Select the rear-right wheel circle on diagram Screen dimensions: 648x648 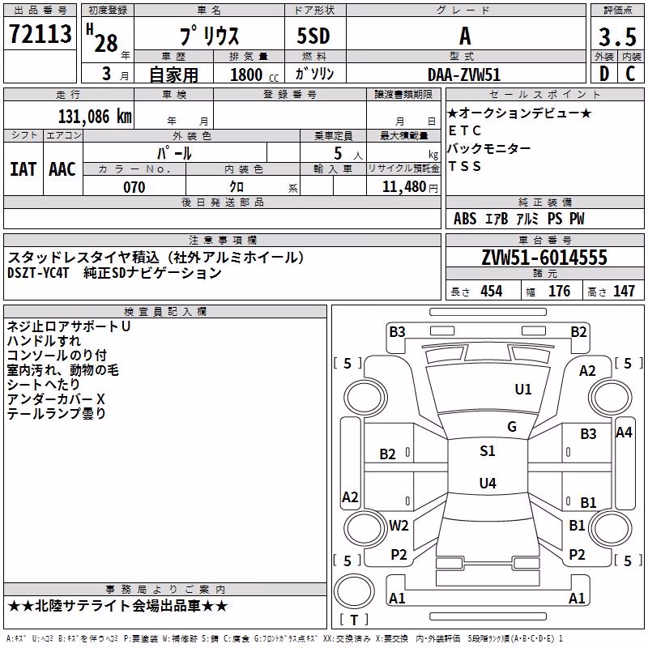point(612,528)
